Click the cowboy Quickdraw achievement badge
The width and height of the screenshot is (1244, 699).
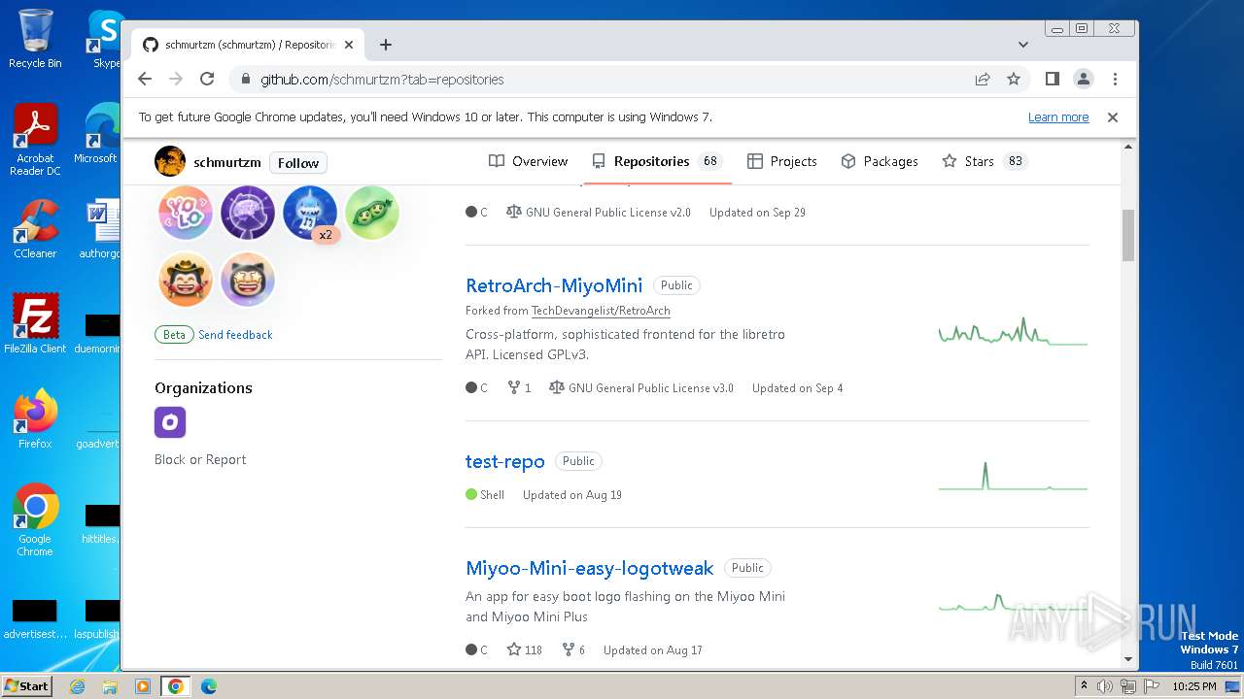185,280
